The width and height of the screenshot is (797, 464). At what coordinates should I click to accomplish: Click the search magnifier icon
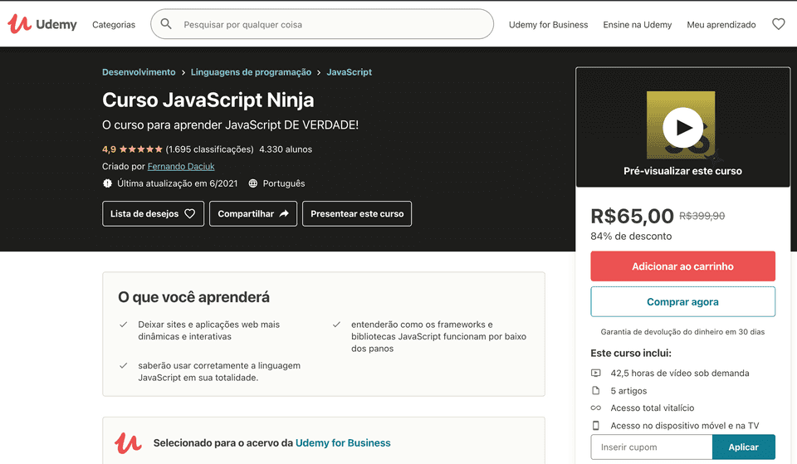pos(166,24)
